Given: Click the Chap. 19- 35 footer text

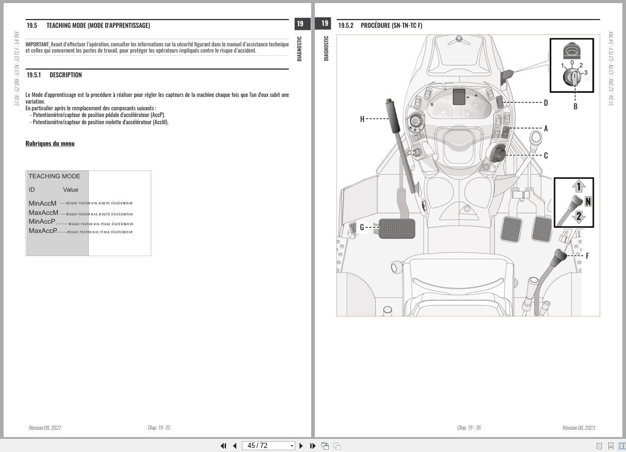Looking at the screenshot, I should [159, 428].
